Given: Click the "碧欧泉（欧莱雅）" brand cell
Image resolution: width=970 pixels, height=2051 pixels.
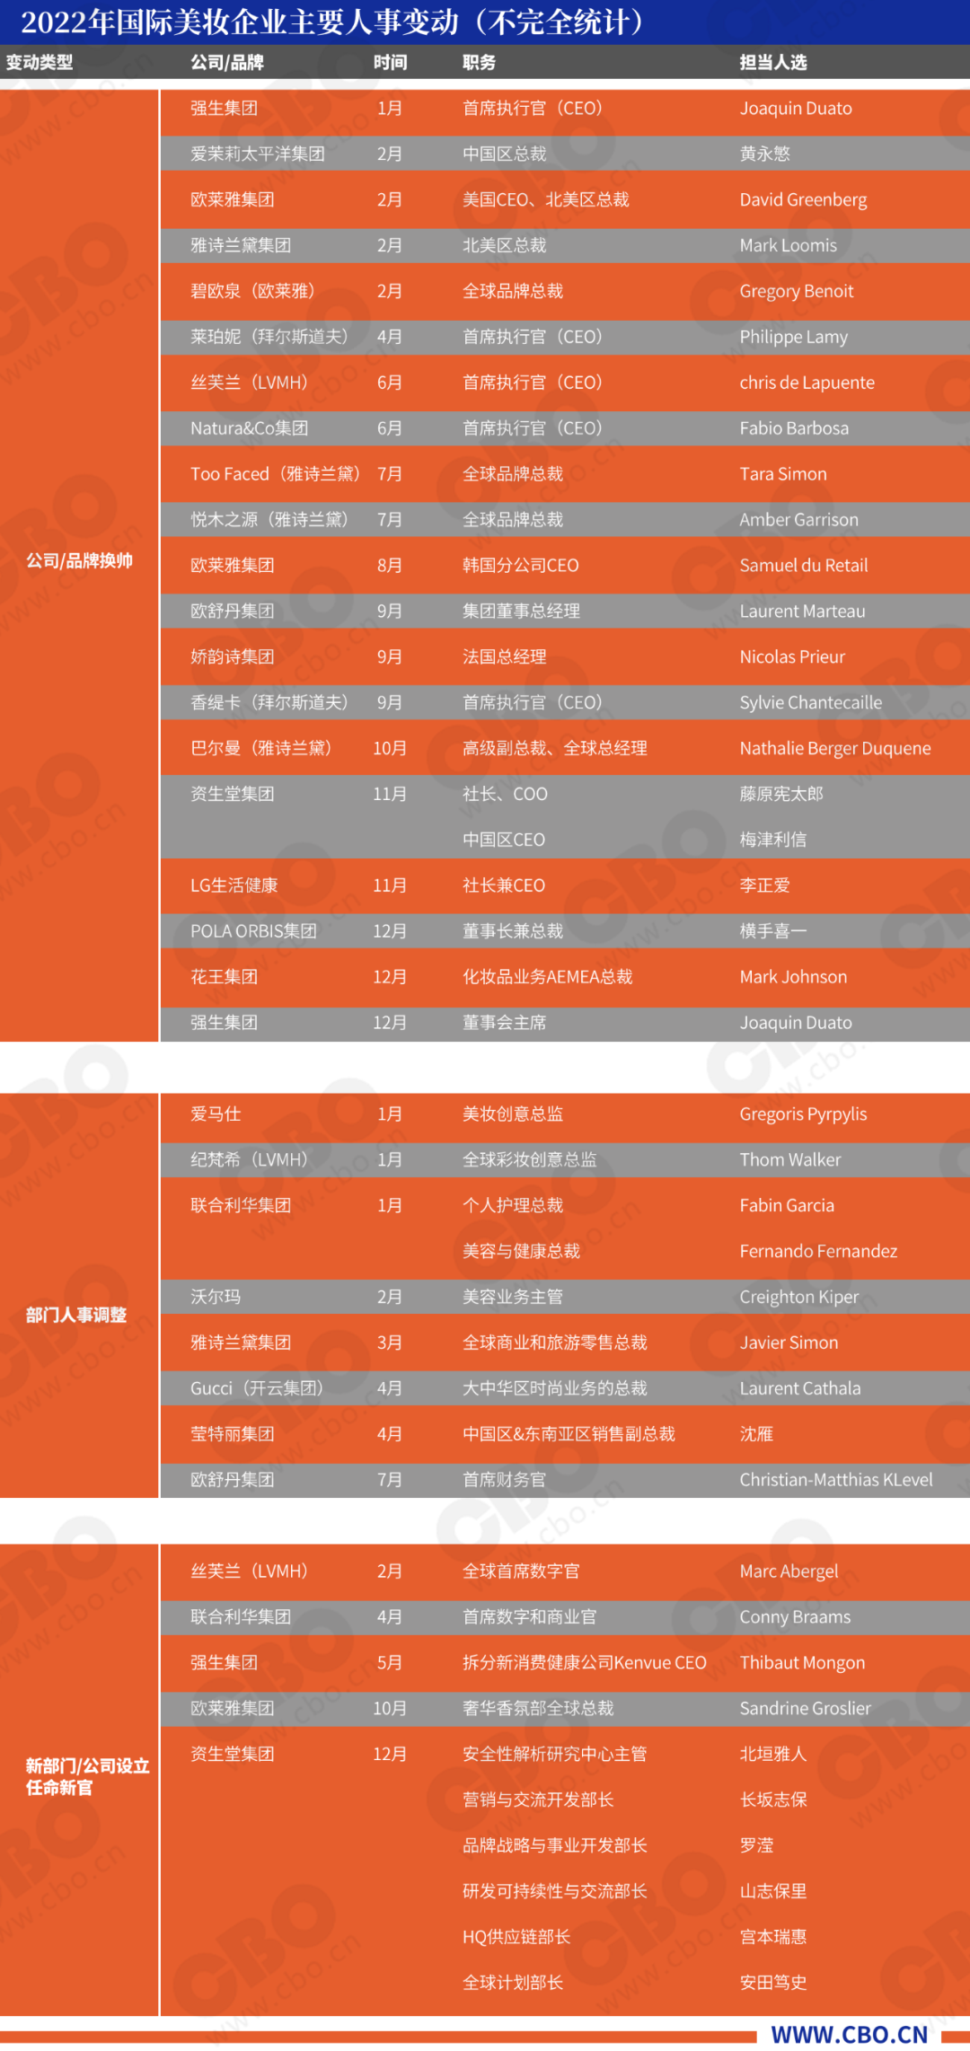Looking at the screenshot, I should (x=253, y=291).
